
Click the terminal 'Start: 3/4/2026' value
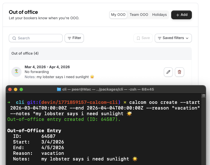pos(53,142)
